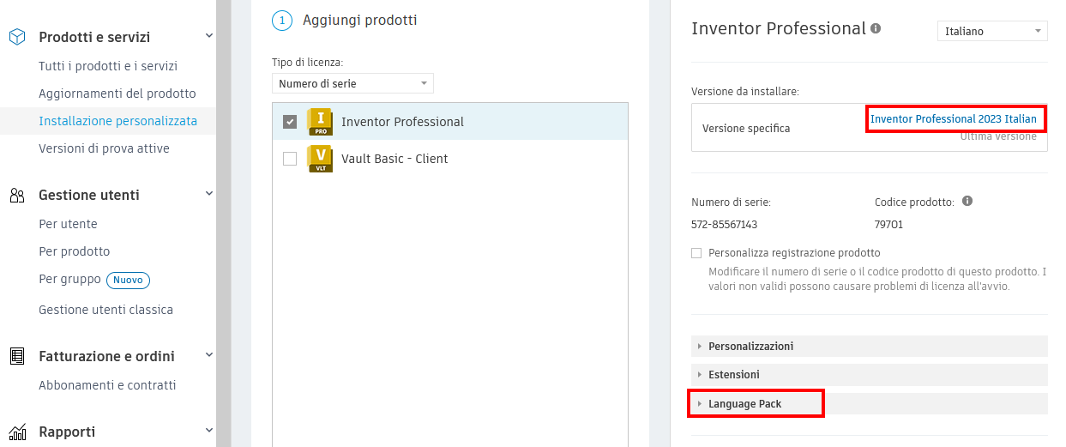Open the Tipo di licenza dropdown
The height and width of the screenshot is (447, 1066).
[x=352, y=83]
